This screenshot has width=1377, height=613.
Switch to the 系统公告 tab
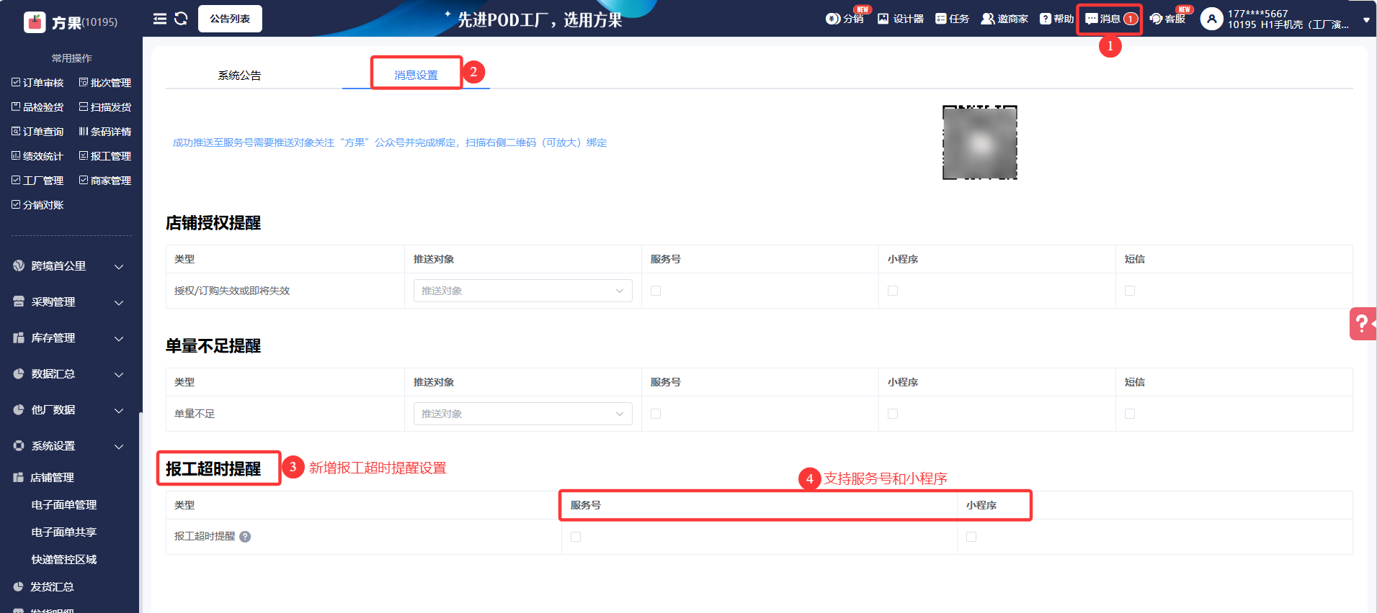point(239,75)
